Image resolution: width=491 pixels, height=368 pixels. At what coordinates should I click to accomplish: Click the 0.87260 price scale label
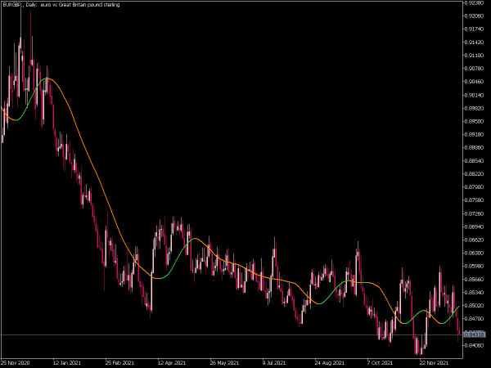(475, 213)
